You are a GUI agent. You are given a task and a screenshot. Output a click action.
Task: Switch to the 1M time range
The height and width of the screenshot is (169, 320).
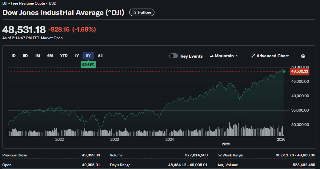click(38, 56)
